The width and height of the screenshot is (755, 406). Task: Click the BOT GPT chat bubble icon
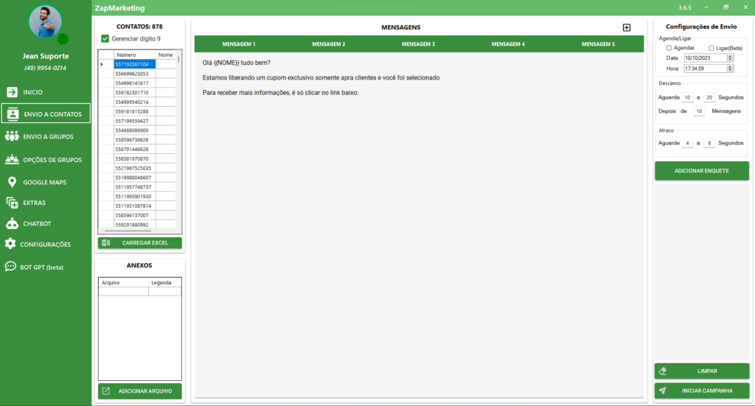coord(11,267)
